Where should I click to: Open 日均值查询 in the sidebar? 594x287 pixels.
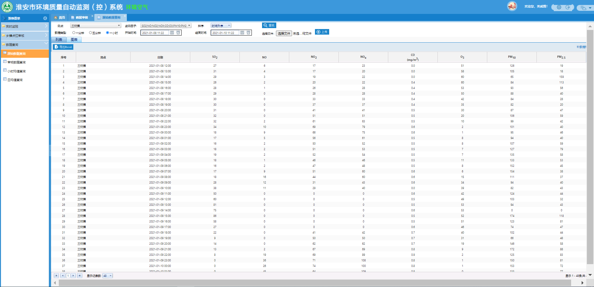15,80
